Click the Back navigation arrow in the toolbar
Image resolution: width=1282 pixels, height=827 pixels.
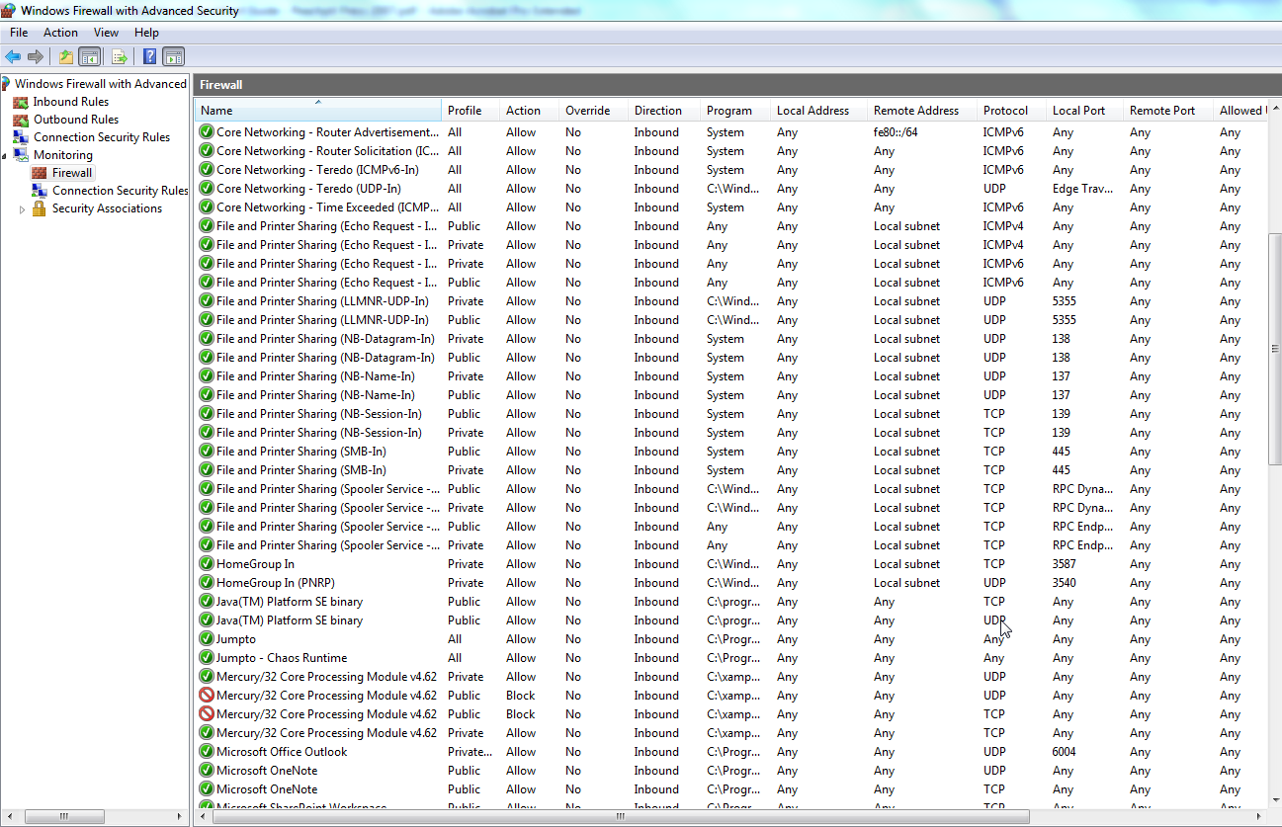13,56
